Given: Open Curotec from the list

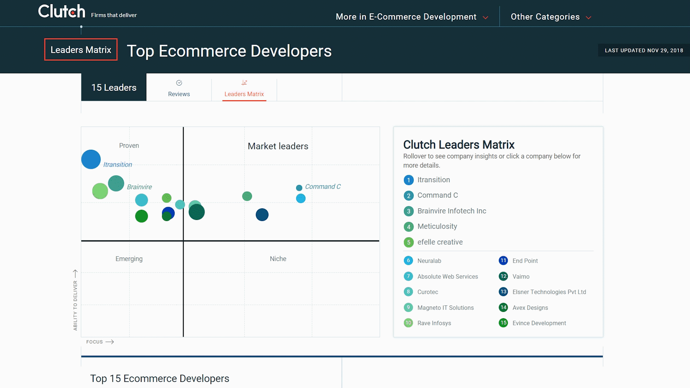Looking at the screenshot, I should 428,292.
